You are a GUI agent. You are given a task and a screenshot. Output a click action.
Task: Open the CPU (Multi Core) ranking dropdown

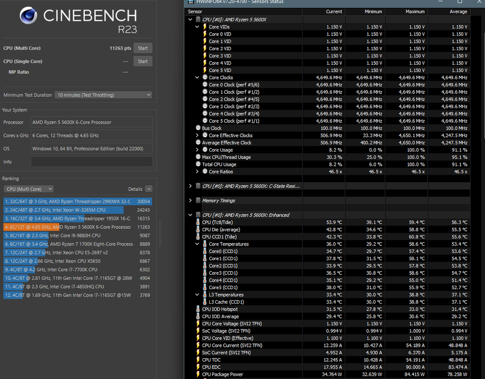pos(28,189)
